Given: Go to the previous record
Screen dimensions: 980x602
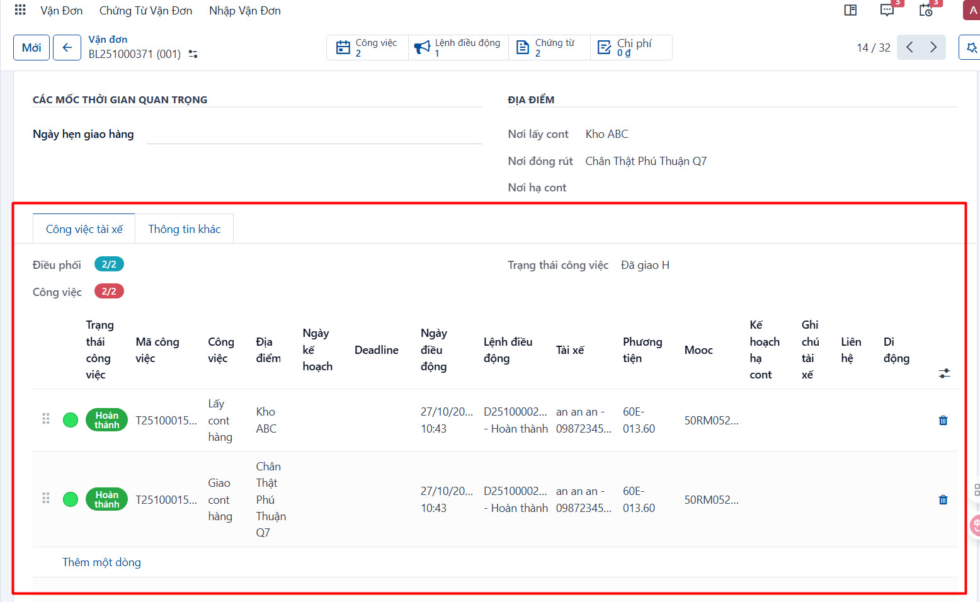Looking at the screenshot, I should [909, 47].
